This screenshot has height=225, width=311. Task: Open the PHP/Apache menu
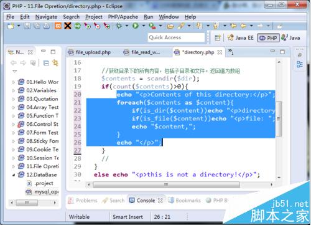click(x=123, y=17)
